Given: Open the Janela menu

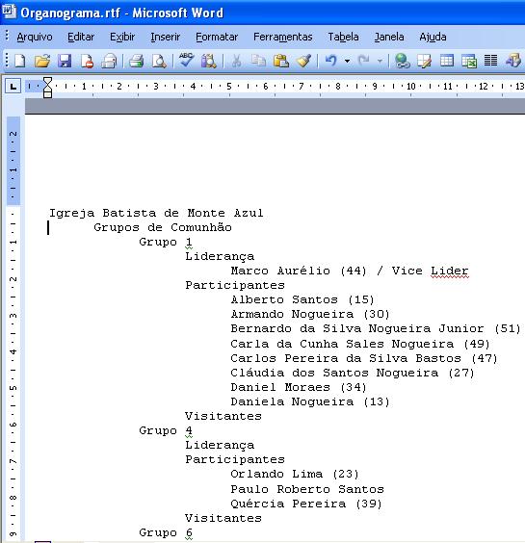Looking at the screenshot, I should 389,37.
